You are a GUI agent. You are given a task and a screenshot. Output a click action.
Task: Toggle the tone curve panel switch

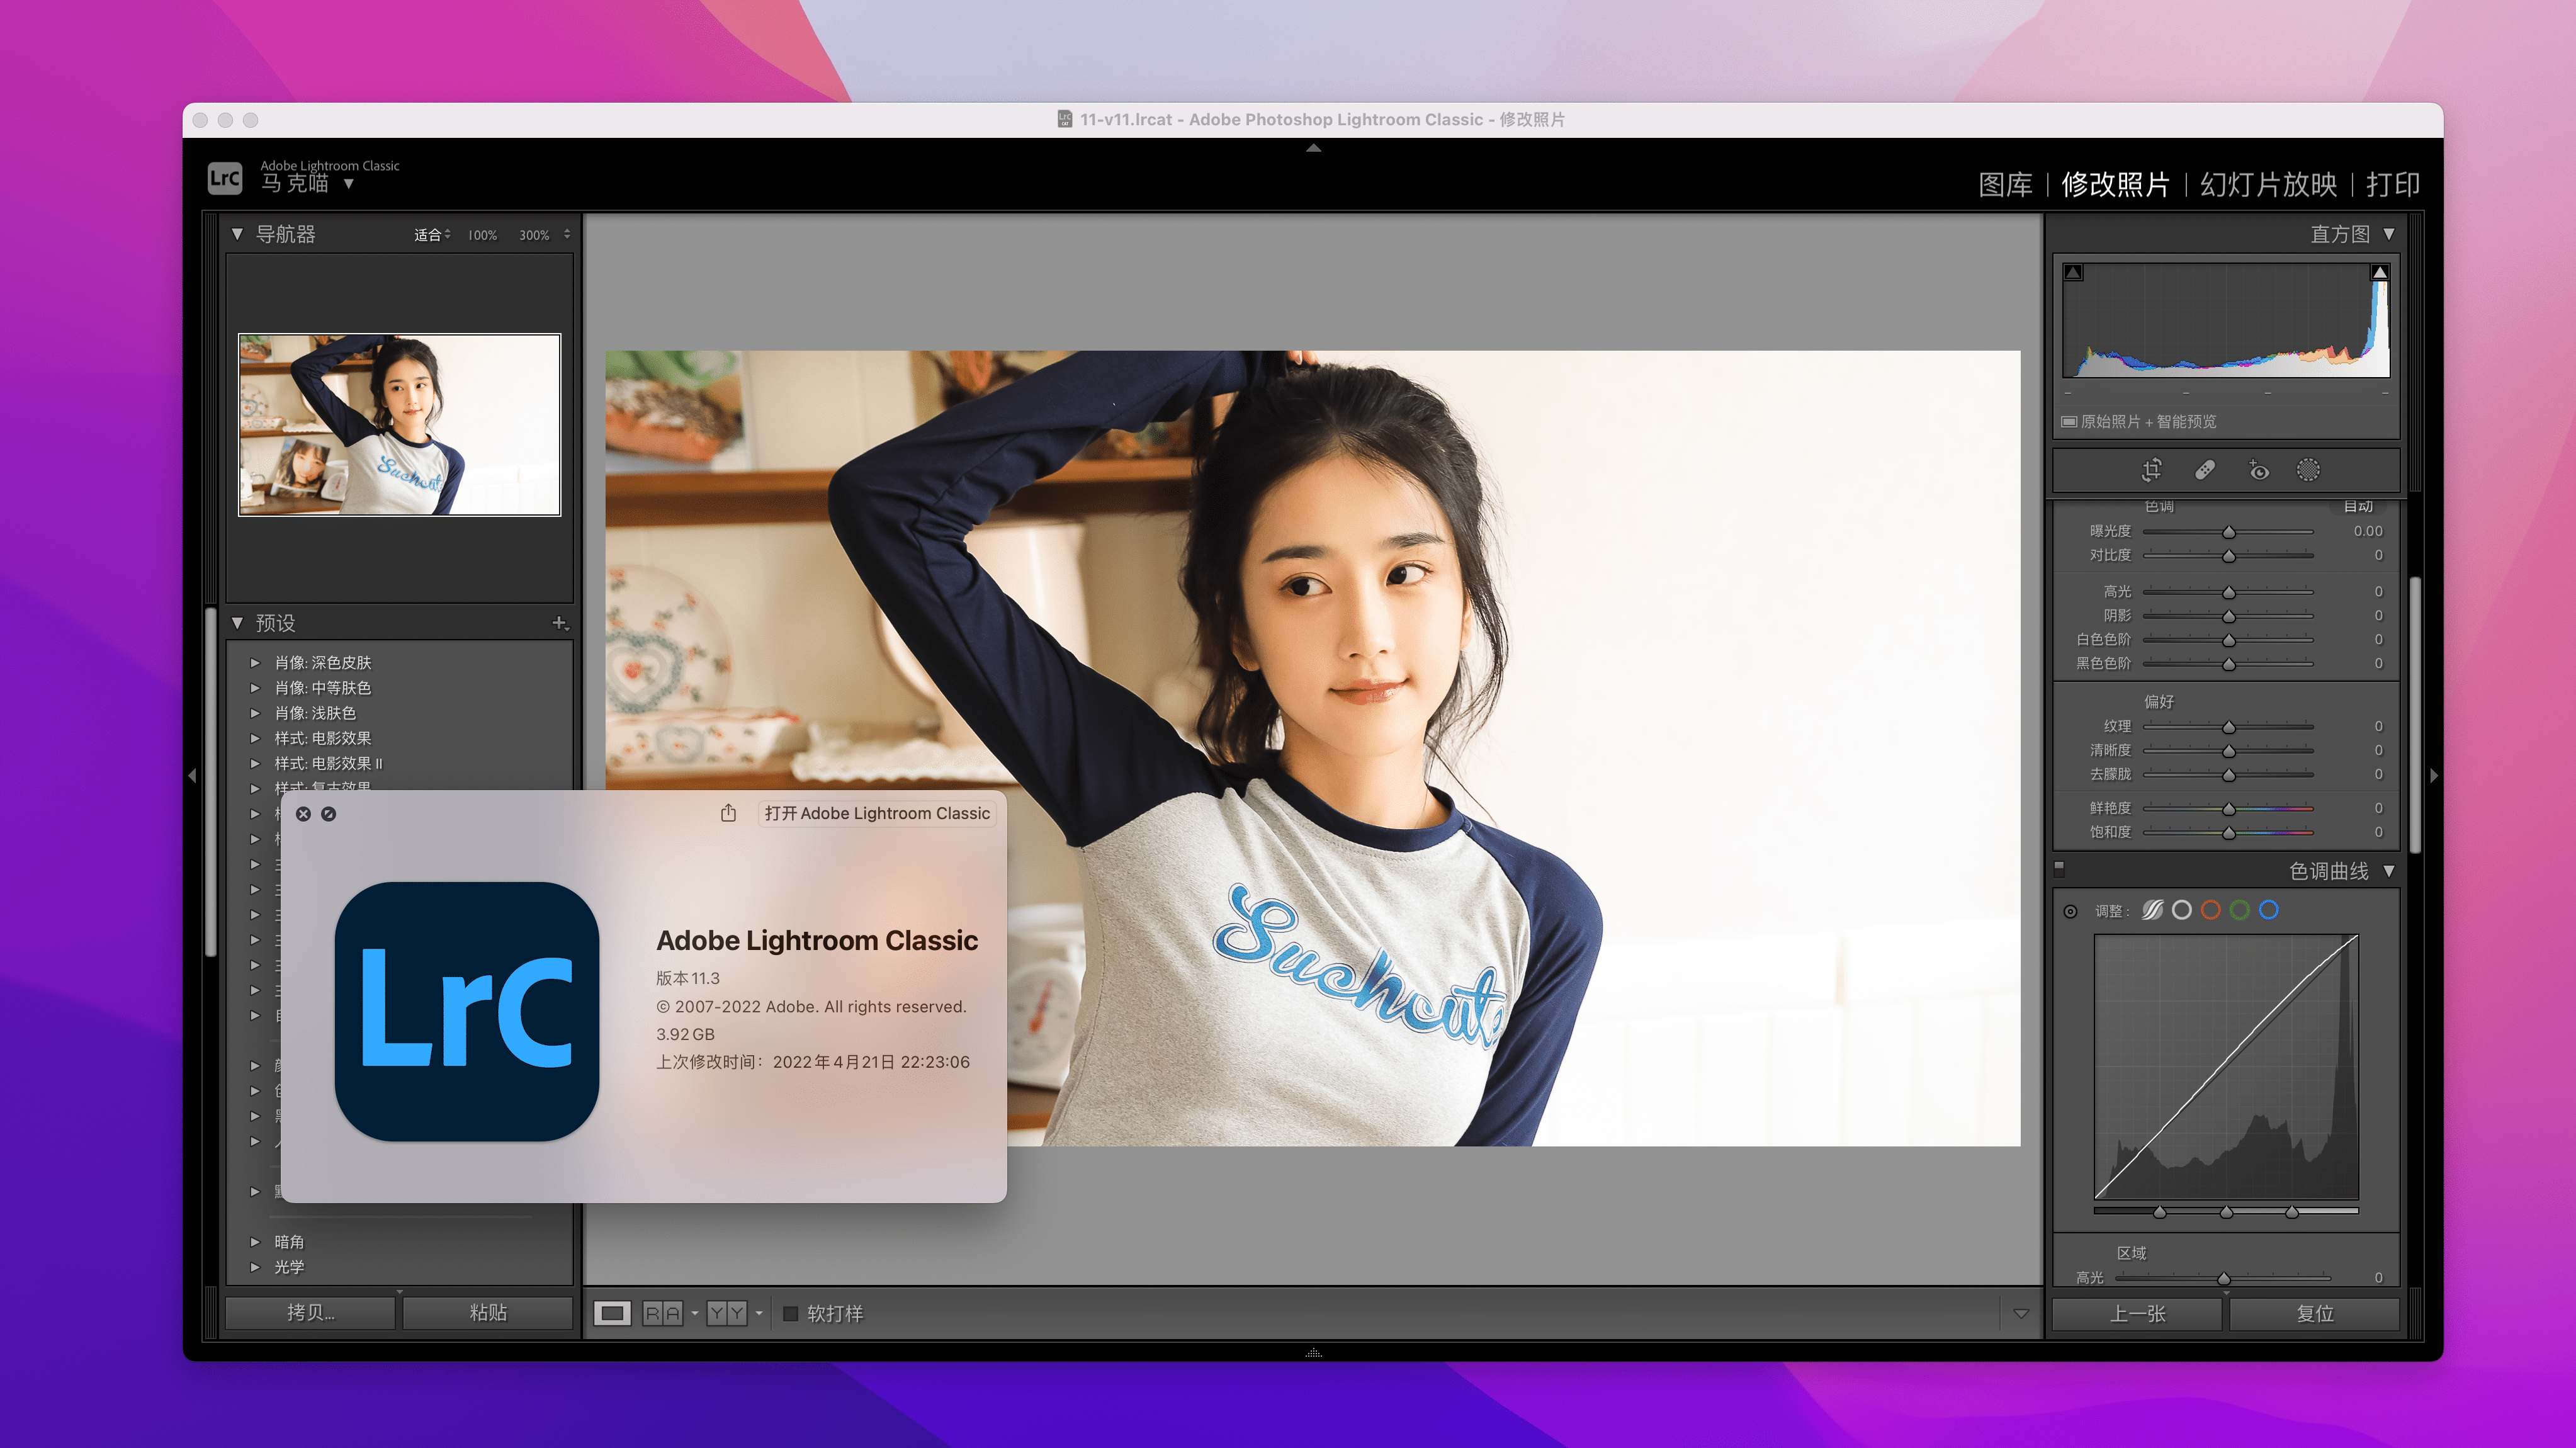(x=2059, y=868)
